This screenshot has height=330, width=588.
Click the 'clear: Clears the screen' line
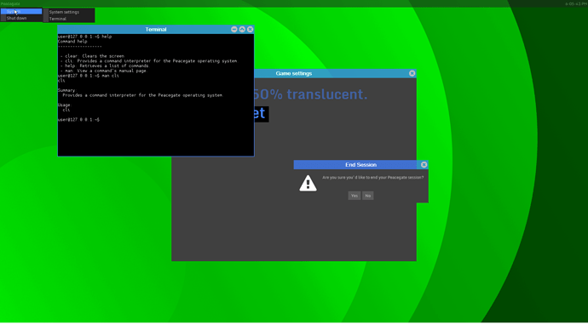click(x=92, y=56)
